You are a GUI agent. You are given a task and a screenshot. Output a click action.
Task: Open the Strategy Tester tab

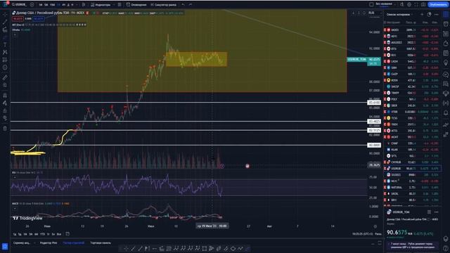73,243
